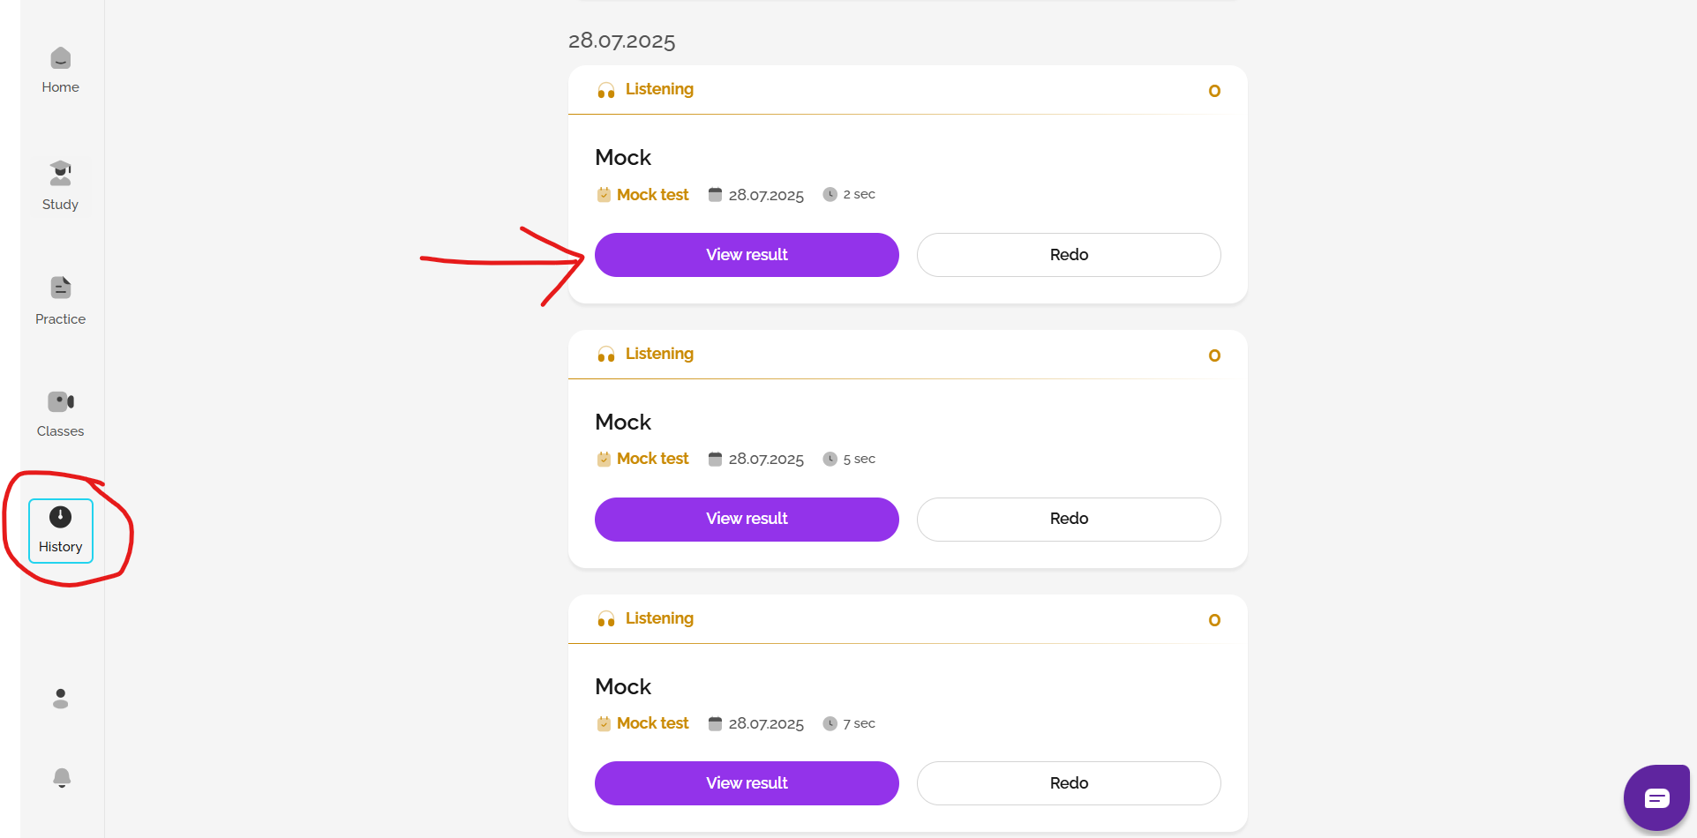Click Listening header of third card
Screen dimensions: 1697x838
658,618
